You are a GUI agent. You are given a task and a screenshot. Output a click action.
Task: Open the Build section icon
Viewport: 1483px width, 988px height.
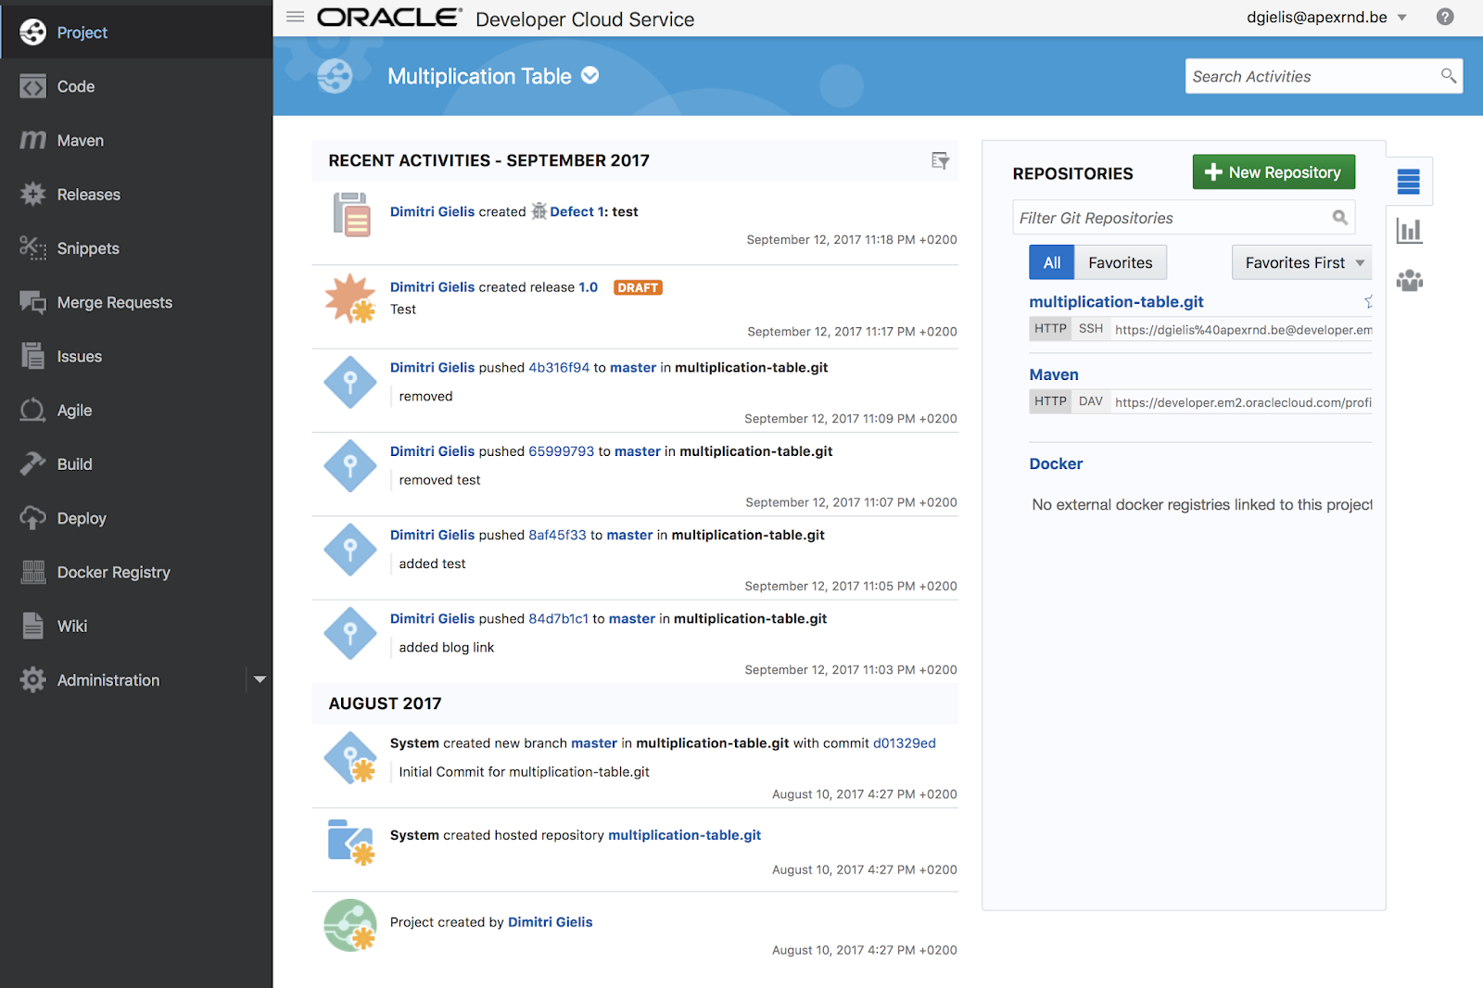[32, 463]
